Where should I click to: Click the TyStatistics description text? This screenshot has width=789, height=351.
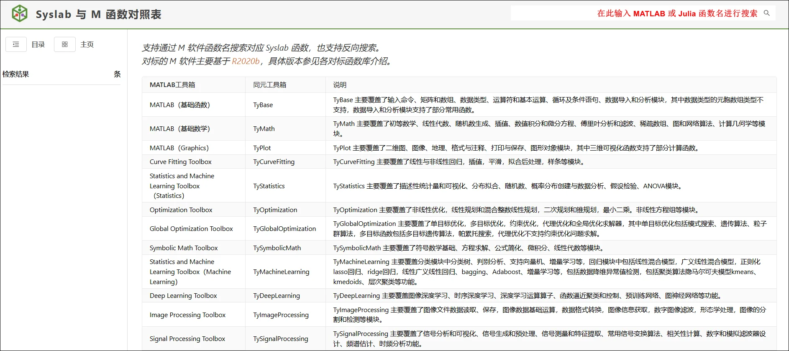click(x=509, y=186)
